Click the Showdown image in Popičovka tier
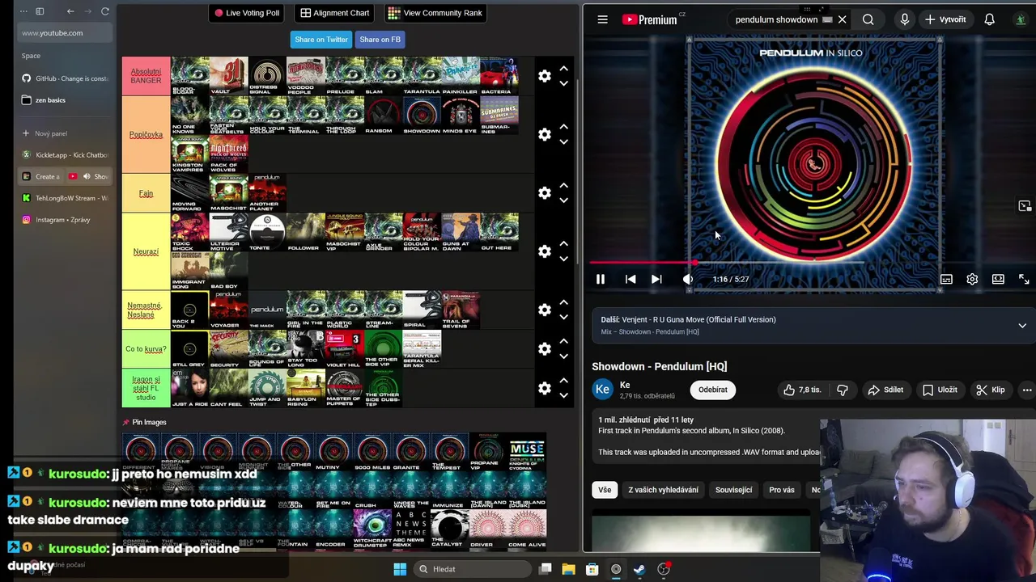The height and width of the screenshot is (582, 1036). [x=422, y=115]
